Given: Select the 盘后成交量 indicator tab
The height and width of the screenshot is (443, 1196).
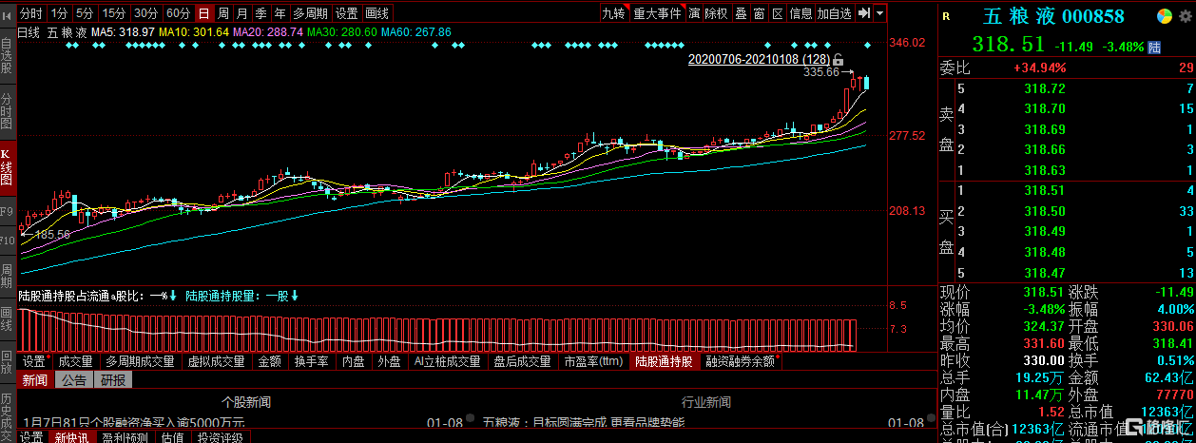Looking at the screenshot, I should click(x=522, y=361).
